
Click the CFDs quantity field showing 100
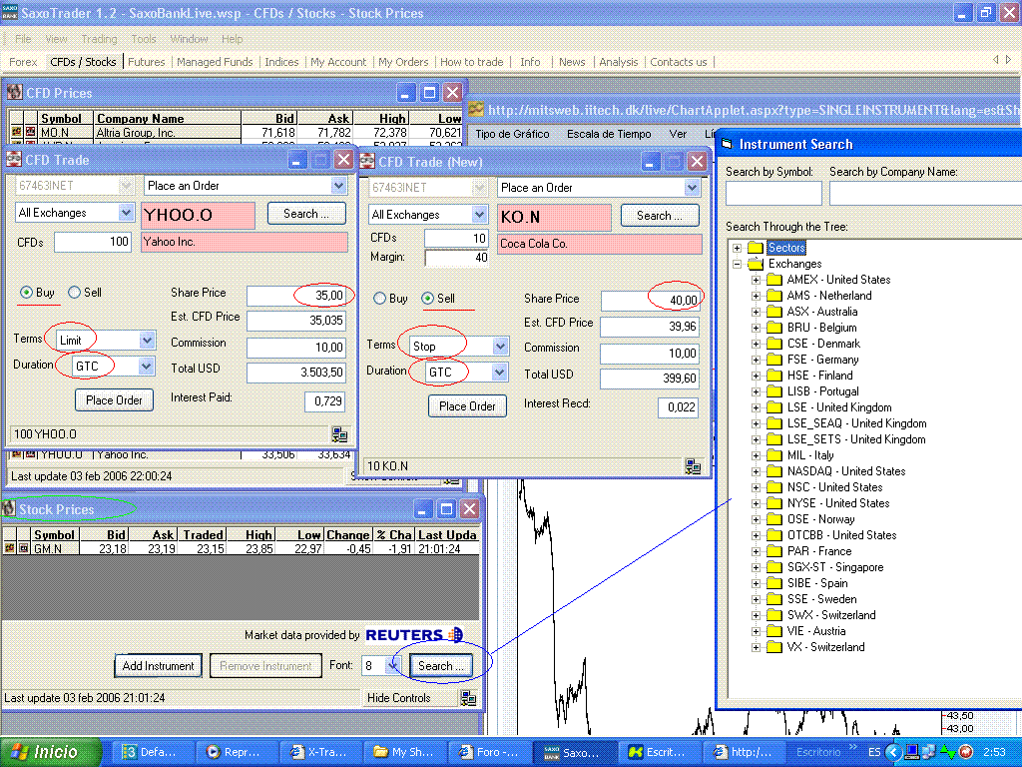click(x=93, y=242)
